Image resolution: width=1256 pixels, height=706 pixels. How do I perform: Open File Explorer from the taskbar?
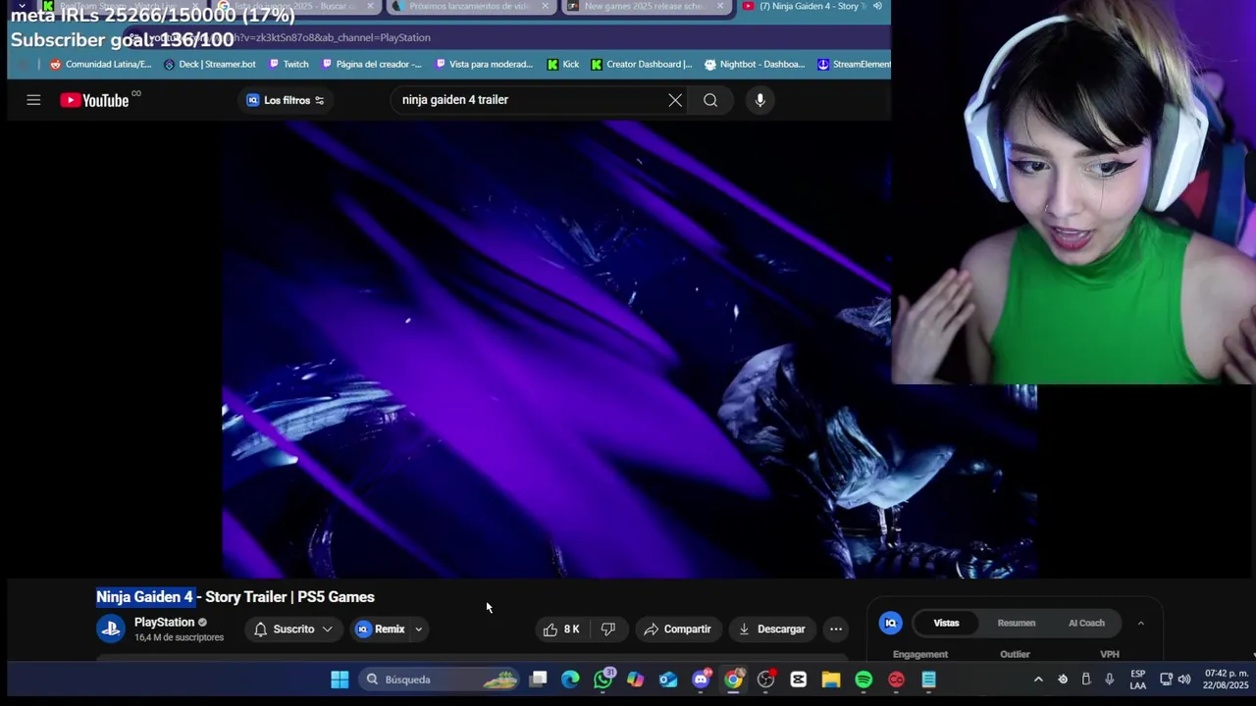831,680
